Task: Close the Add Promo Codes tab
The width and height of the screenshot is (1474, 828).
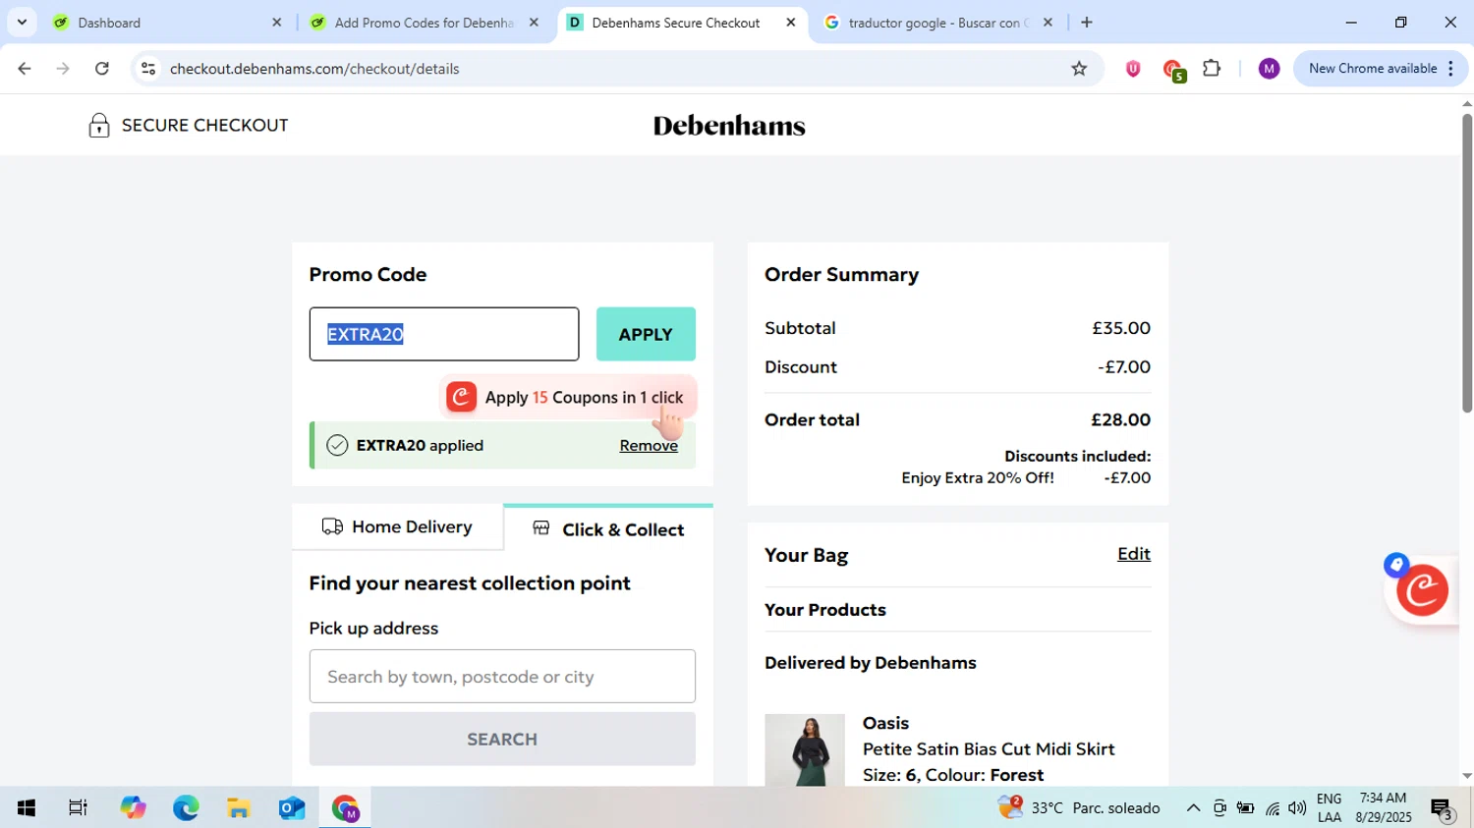Action: click(534, 23)
